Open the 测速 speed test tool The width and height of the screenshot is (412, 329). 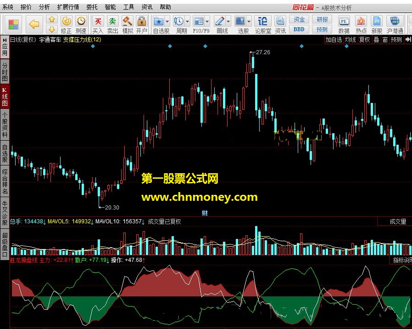tap(81, 25)
